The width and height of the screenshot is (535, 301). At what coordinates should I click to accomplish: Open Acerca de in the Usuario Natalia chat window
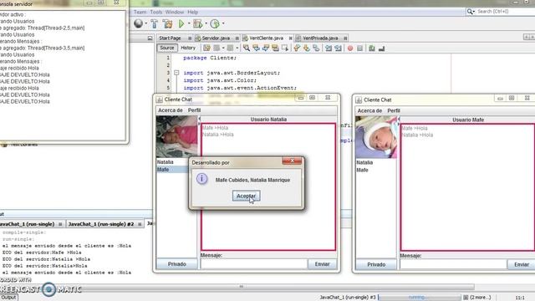pos(171,110)
